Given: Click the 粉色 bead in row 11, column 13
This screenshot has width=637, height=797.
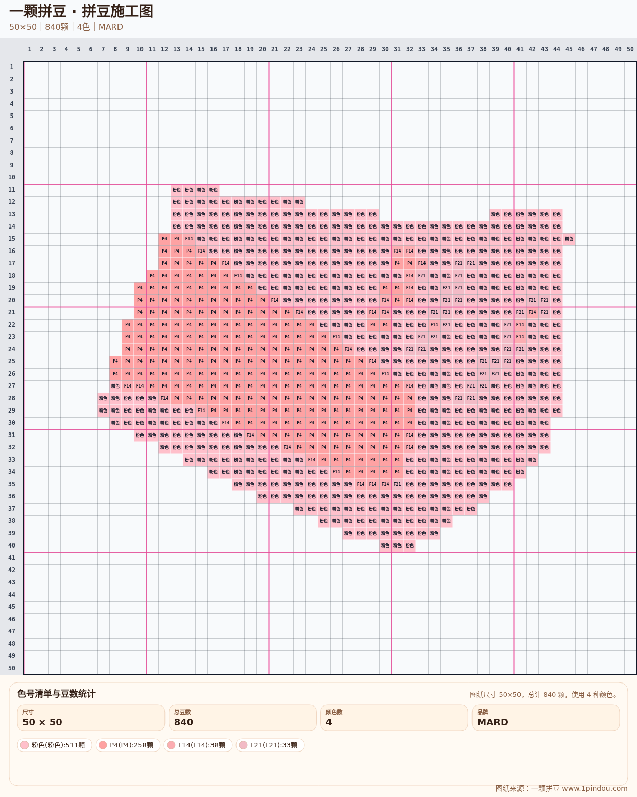Looking at the screenshot, I should 177,190.
